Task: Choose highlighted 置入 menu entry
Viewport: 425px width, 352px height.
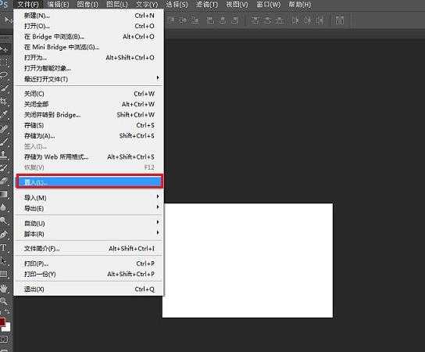Action: [x=89, y=181]
